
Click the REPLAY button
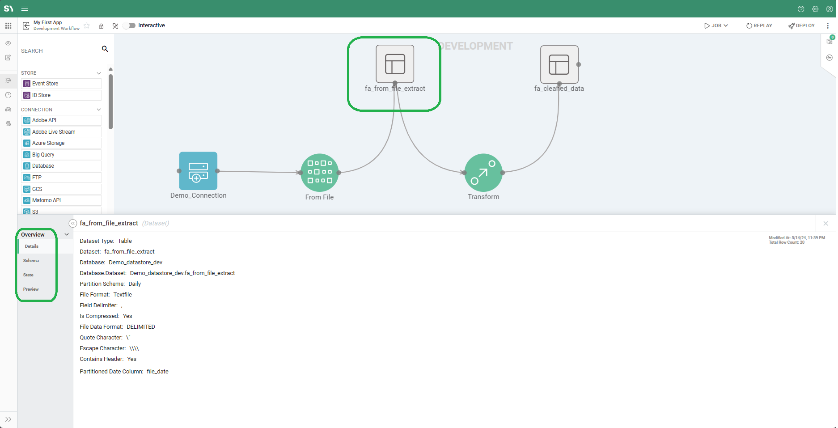[x=759, y=25]
